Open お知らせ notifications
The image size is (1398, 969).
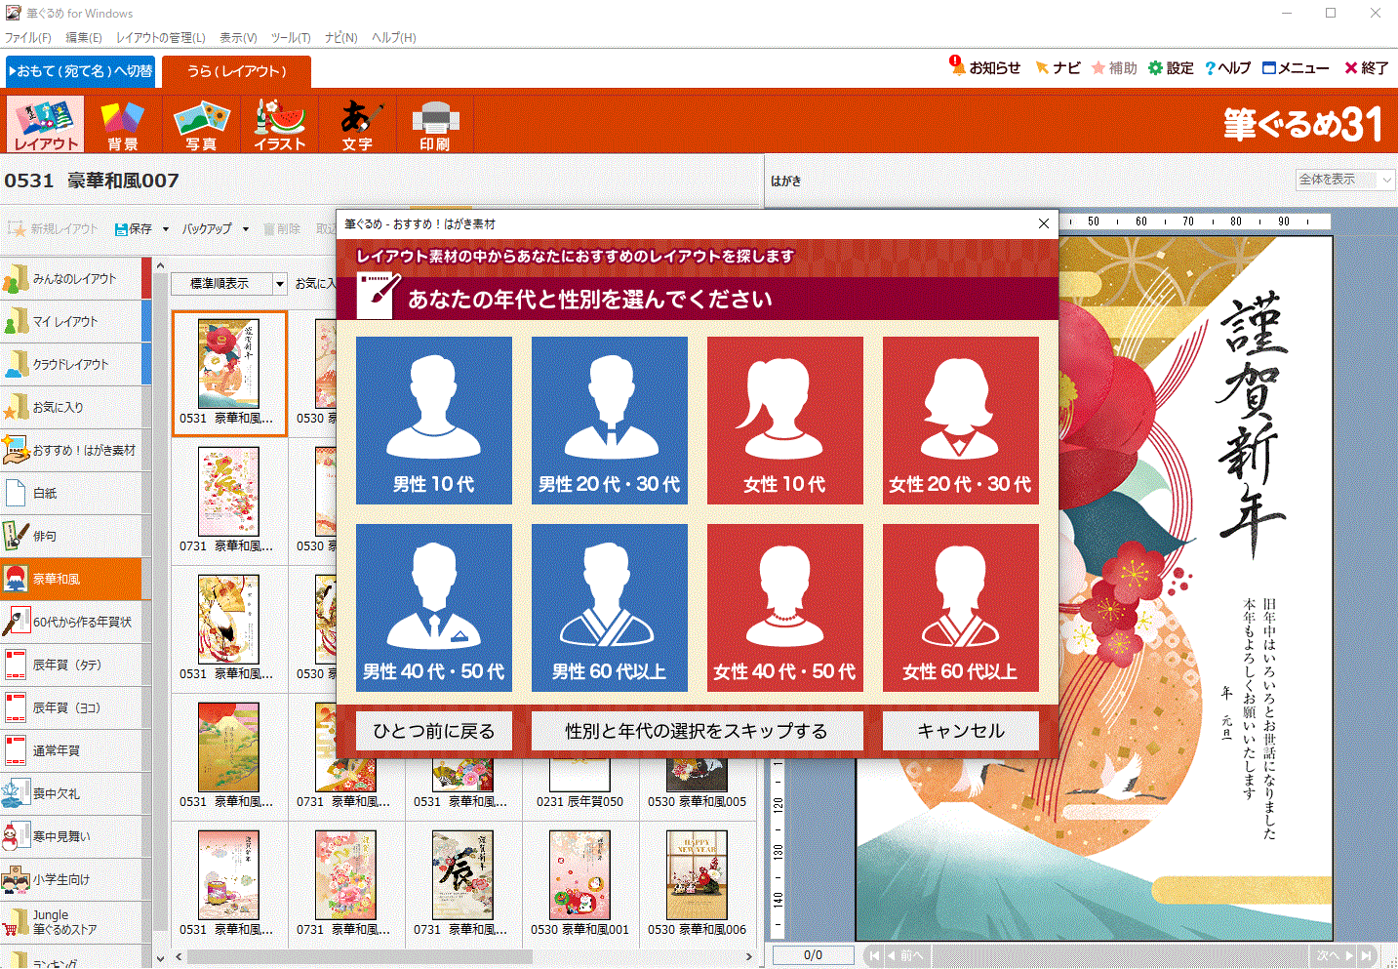pos(985,67)
